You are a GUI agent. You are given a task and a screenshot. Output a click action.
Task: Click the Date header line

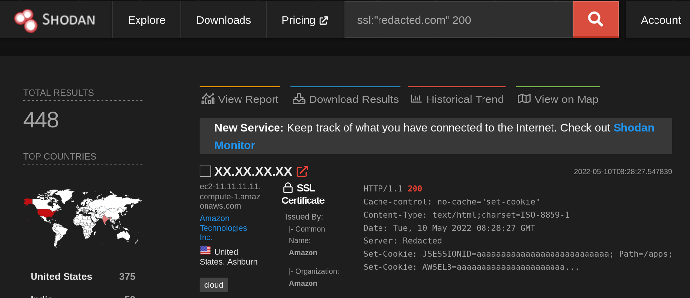pos(449,228)
